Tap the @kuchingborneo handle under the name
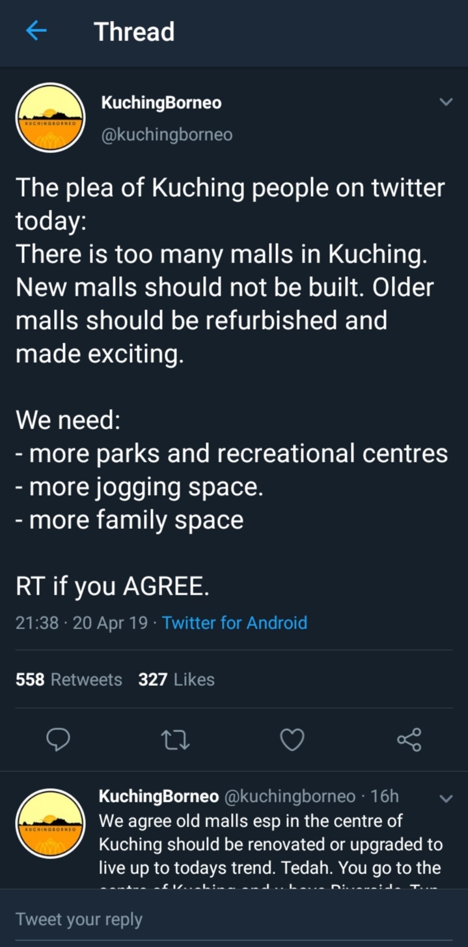This screenshot has width=468, height=947. pos(167,135)
